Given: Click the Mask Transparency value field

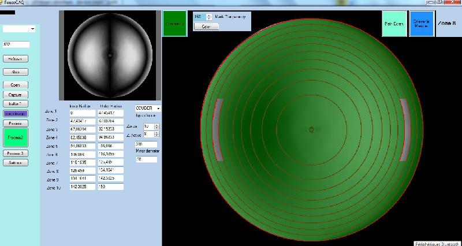Looking at the screenshot, I should click(200, 17).
